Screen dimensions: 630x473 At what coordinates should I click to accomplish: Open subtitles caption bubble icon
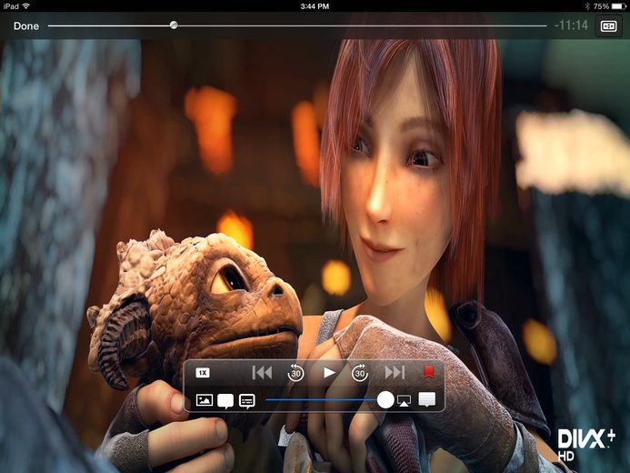pos(246,401)
